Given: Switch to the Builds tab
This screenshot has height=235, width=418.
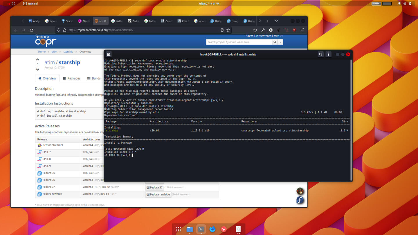Looking at the screenshot, I should click(94, 78).
